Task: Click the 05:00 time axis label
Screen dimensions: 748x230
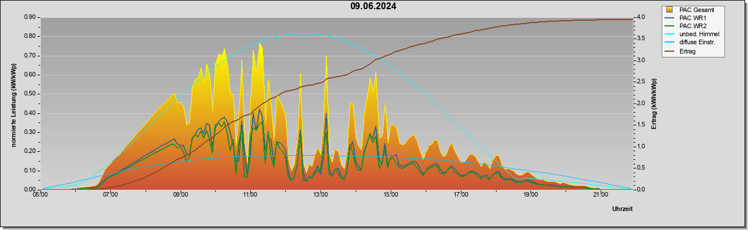Action: tap(40, 195)
